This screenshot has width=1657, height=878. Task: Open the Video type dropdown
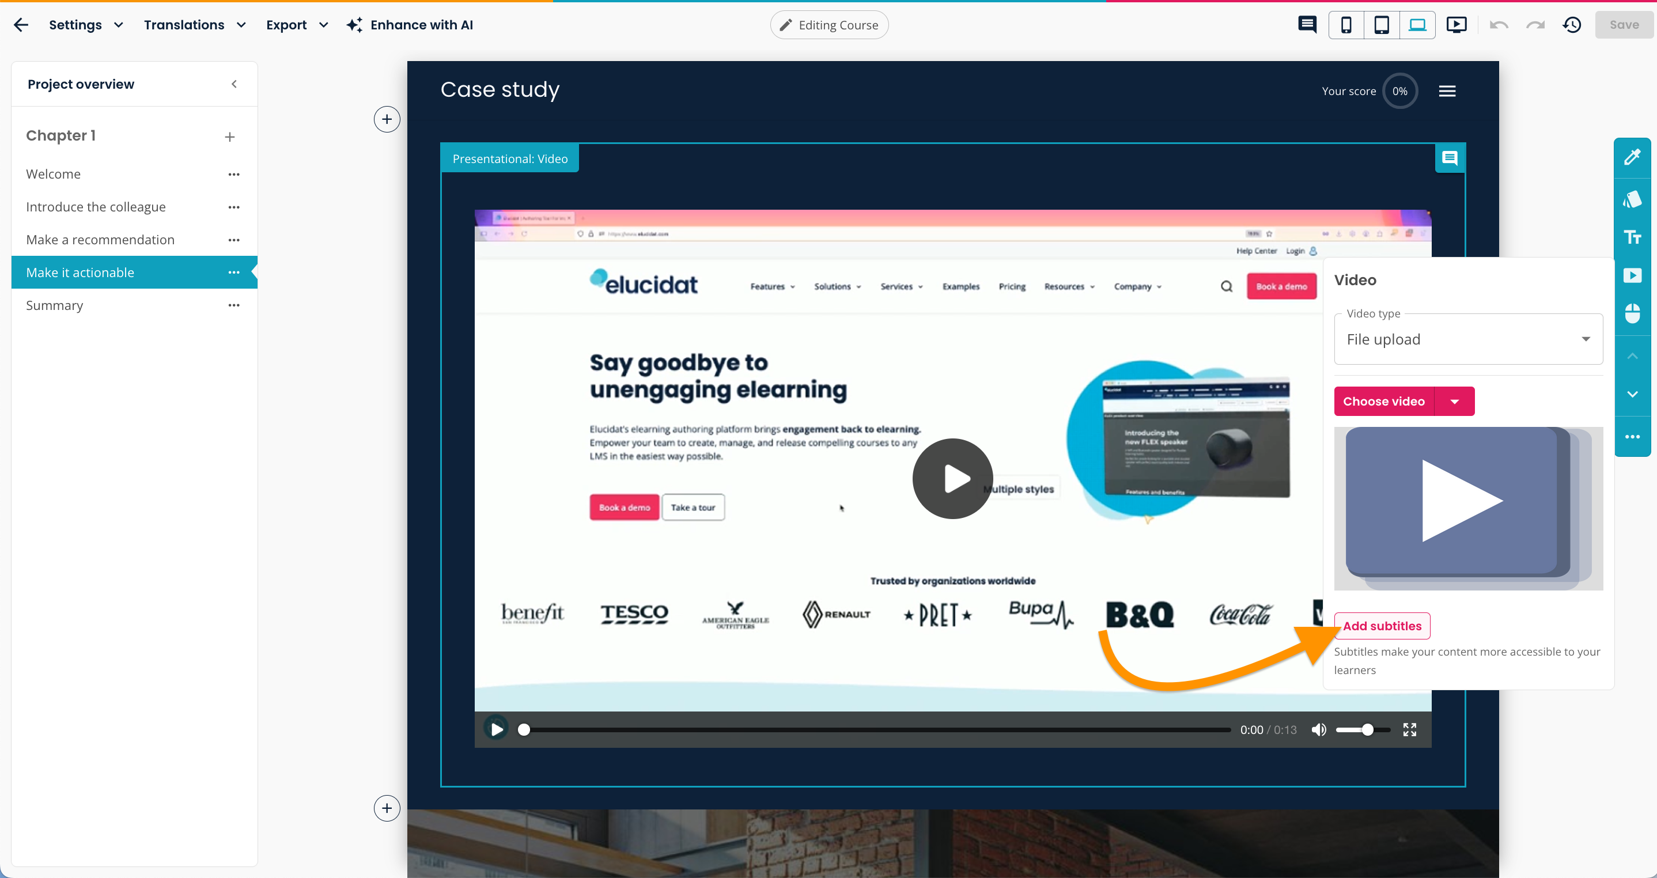point(1469,340)
